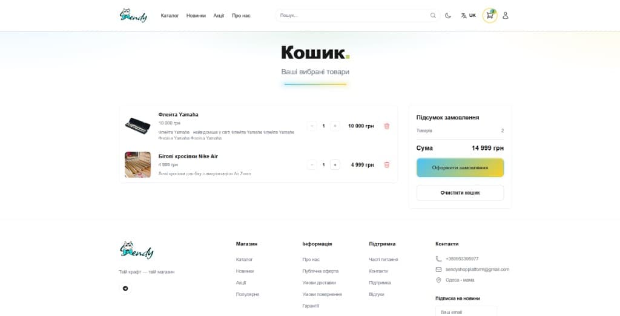
Task: Click the location pin icon by Одеса
Action: point(438,280)
